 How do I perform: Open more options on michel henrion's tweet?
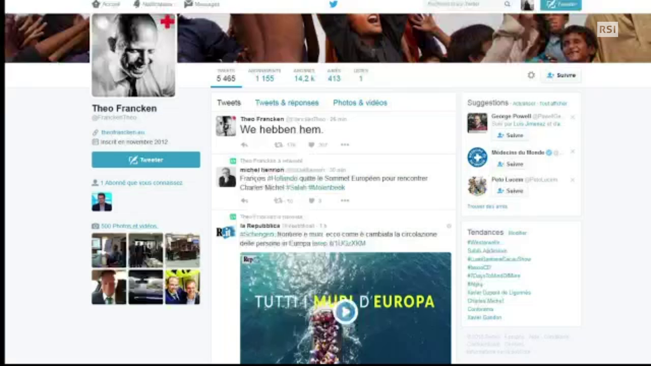click(345, 201)
